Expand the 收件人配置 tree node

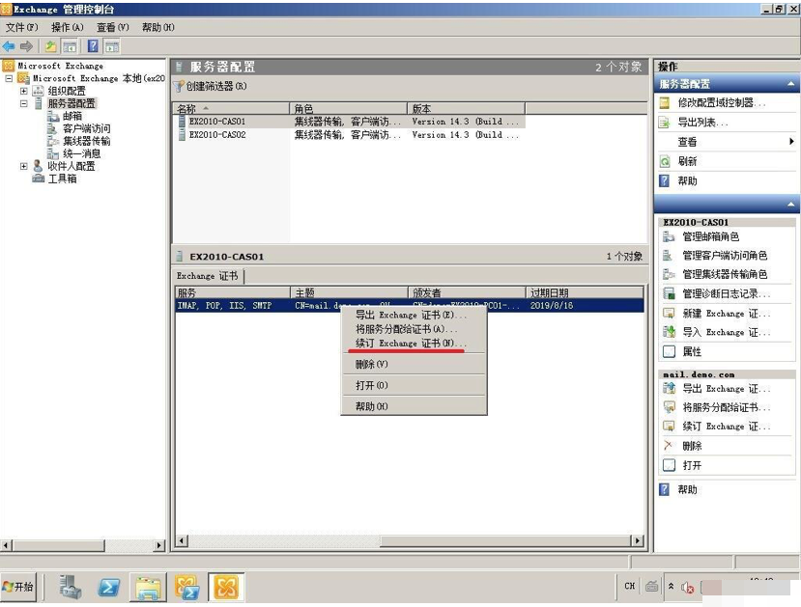(23, 166)
